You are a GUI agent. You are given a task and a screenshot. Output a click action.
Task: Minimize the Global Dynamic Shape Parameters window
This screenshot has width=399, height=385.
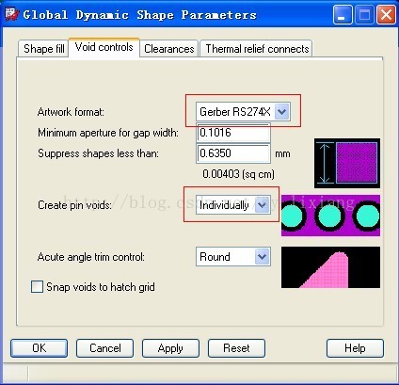click(343, 15)
